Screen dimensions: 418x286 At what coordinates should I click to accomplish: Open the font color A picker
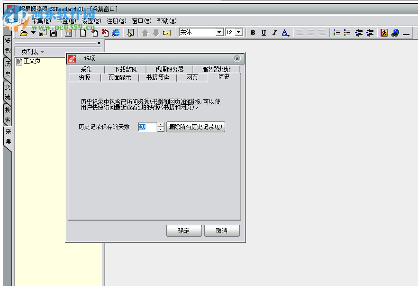tap(285, 33)
